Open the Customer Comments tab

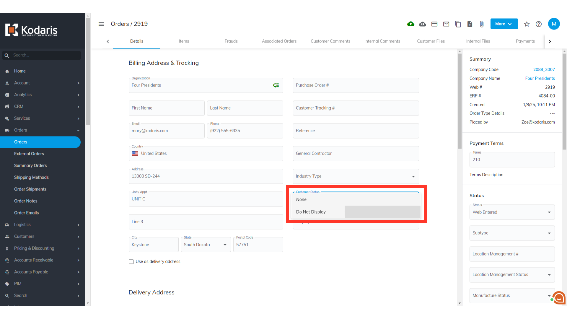(x=330, y=41)
